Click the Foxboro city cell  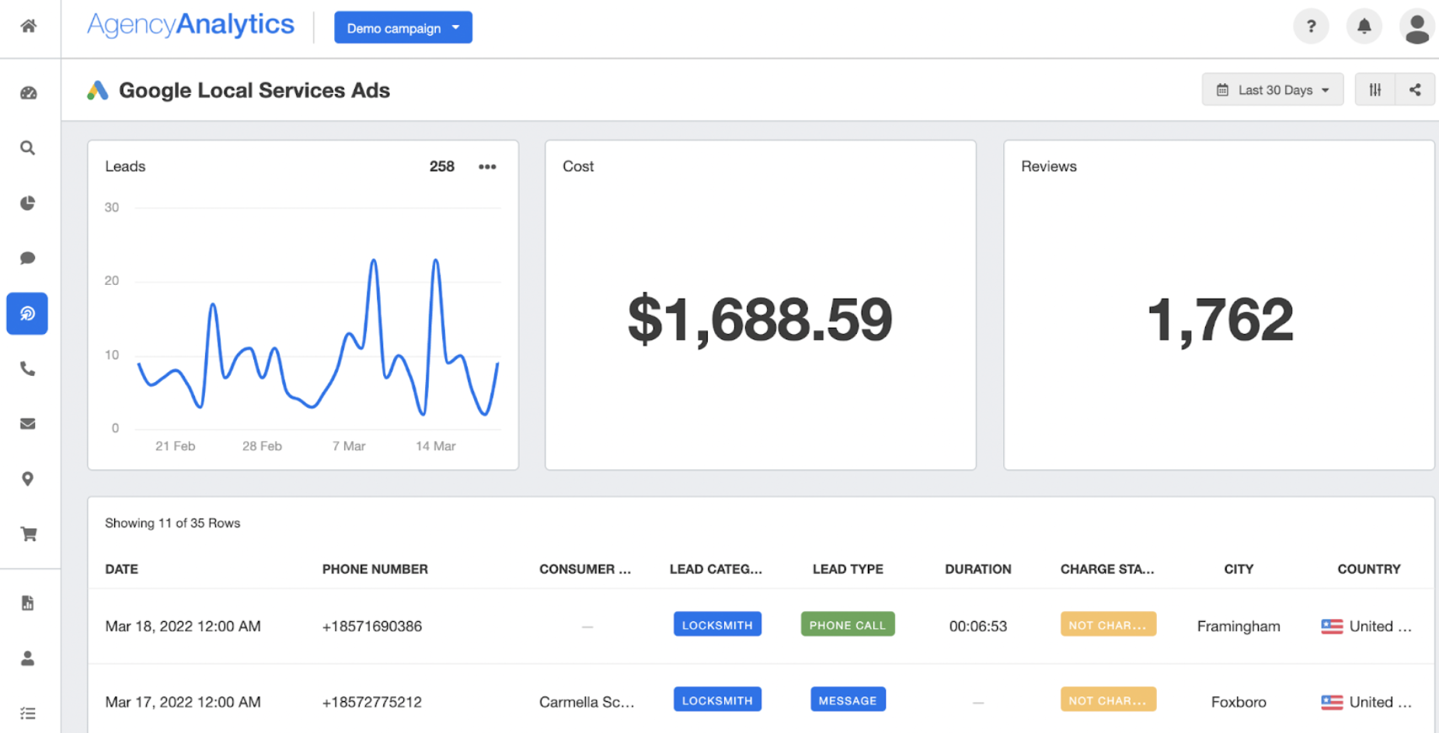pos(1239,702)
